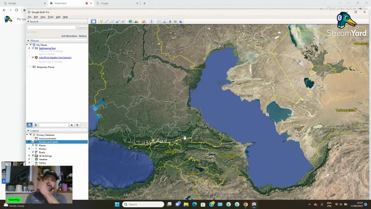Screen dimensions: 371x209
Task: Click the move down arrow in Places panel
Action: tap(77, 125)
